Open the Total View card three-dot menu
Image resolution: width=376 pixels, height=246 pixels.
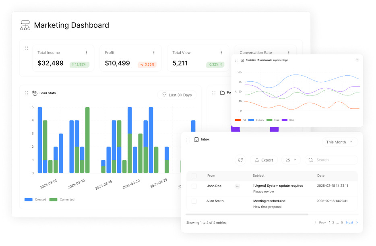[x=221, y=53]
